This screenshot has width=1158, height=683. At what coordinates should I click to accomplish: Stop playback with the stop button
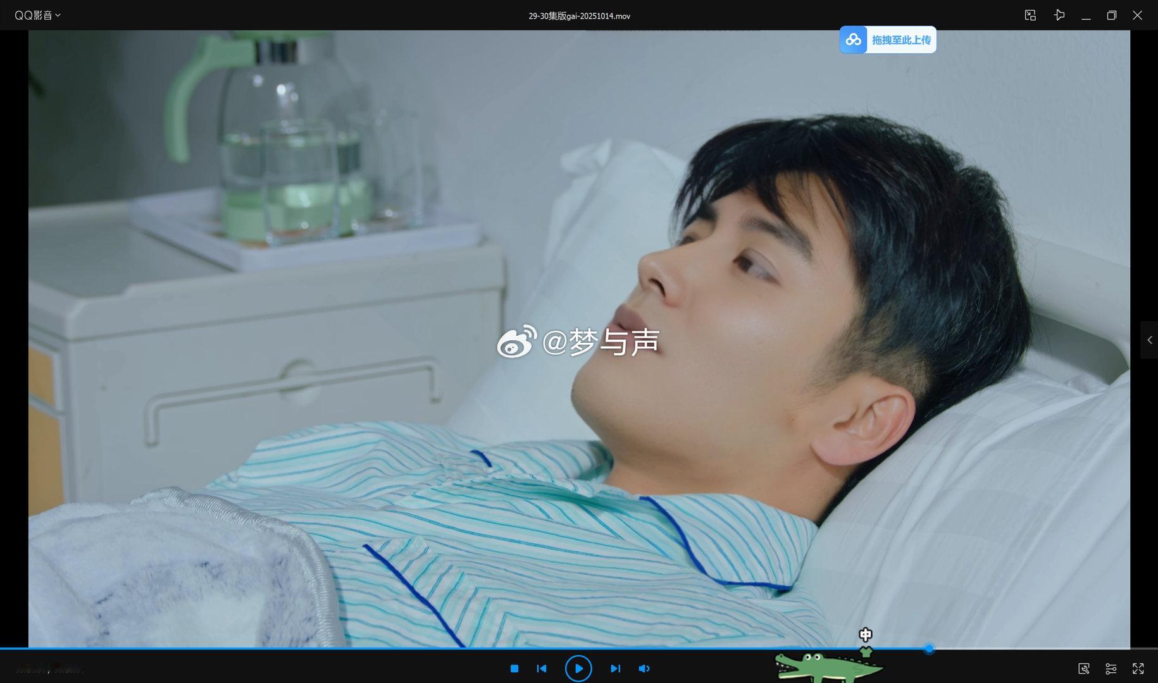(x=514, y=668)
